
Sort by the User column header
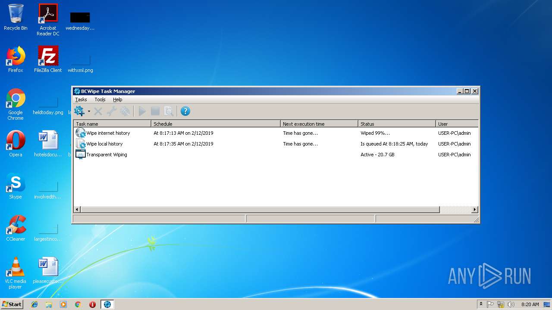pos(457,124)
